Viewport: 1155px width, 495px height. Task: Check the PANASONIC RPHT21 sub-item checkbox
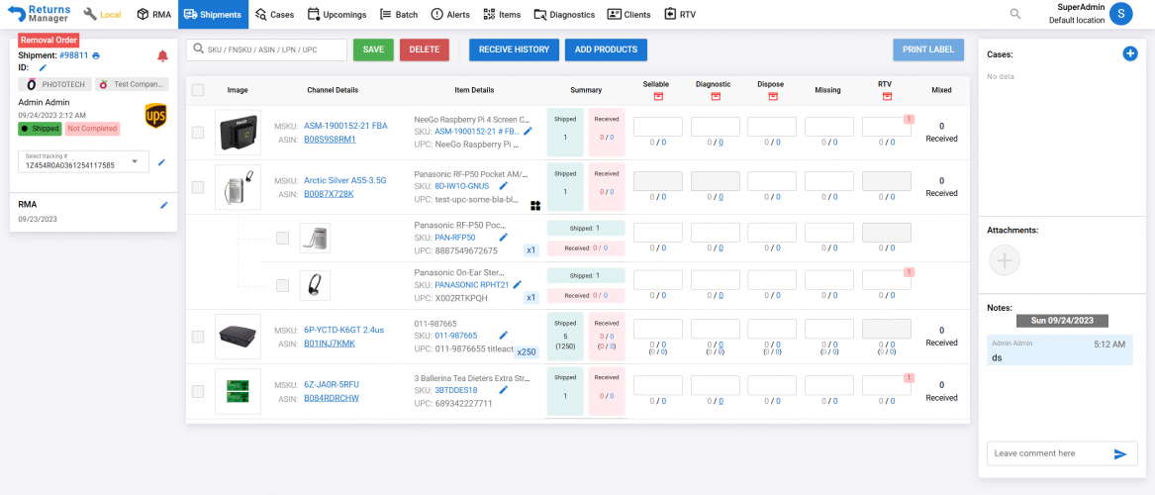pos(282,285)
